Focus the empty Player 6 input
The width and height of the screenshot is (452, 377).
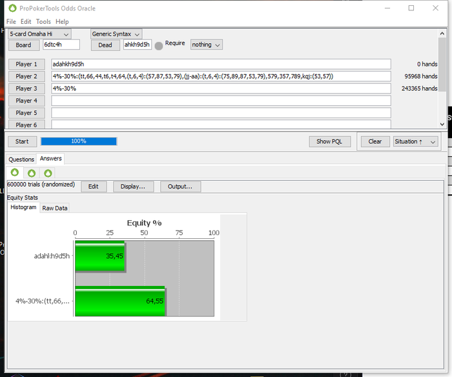[221, 124]
